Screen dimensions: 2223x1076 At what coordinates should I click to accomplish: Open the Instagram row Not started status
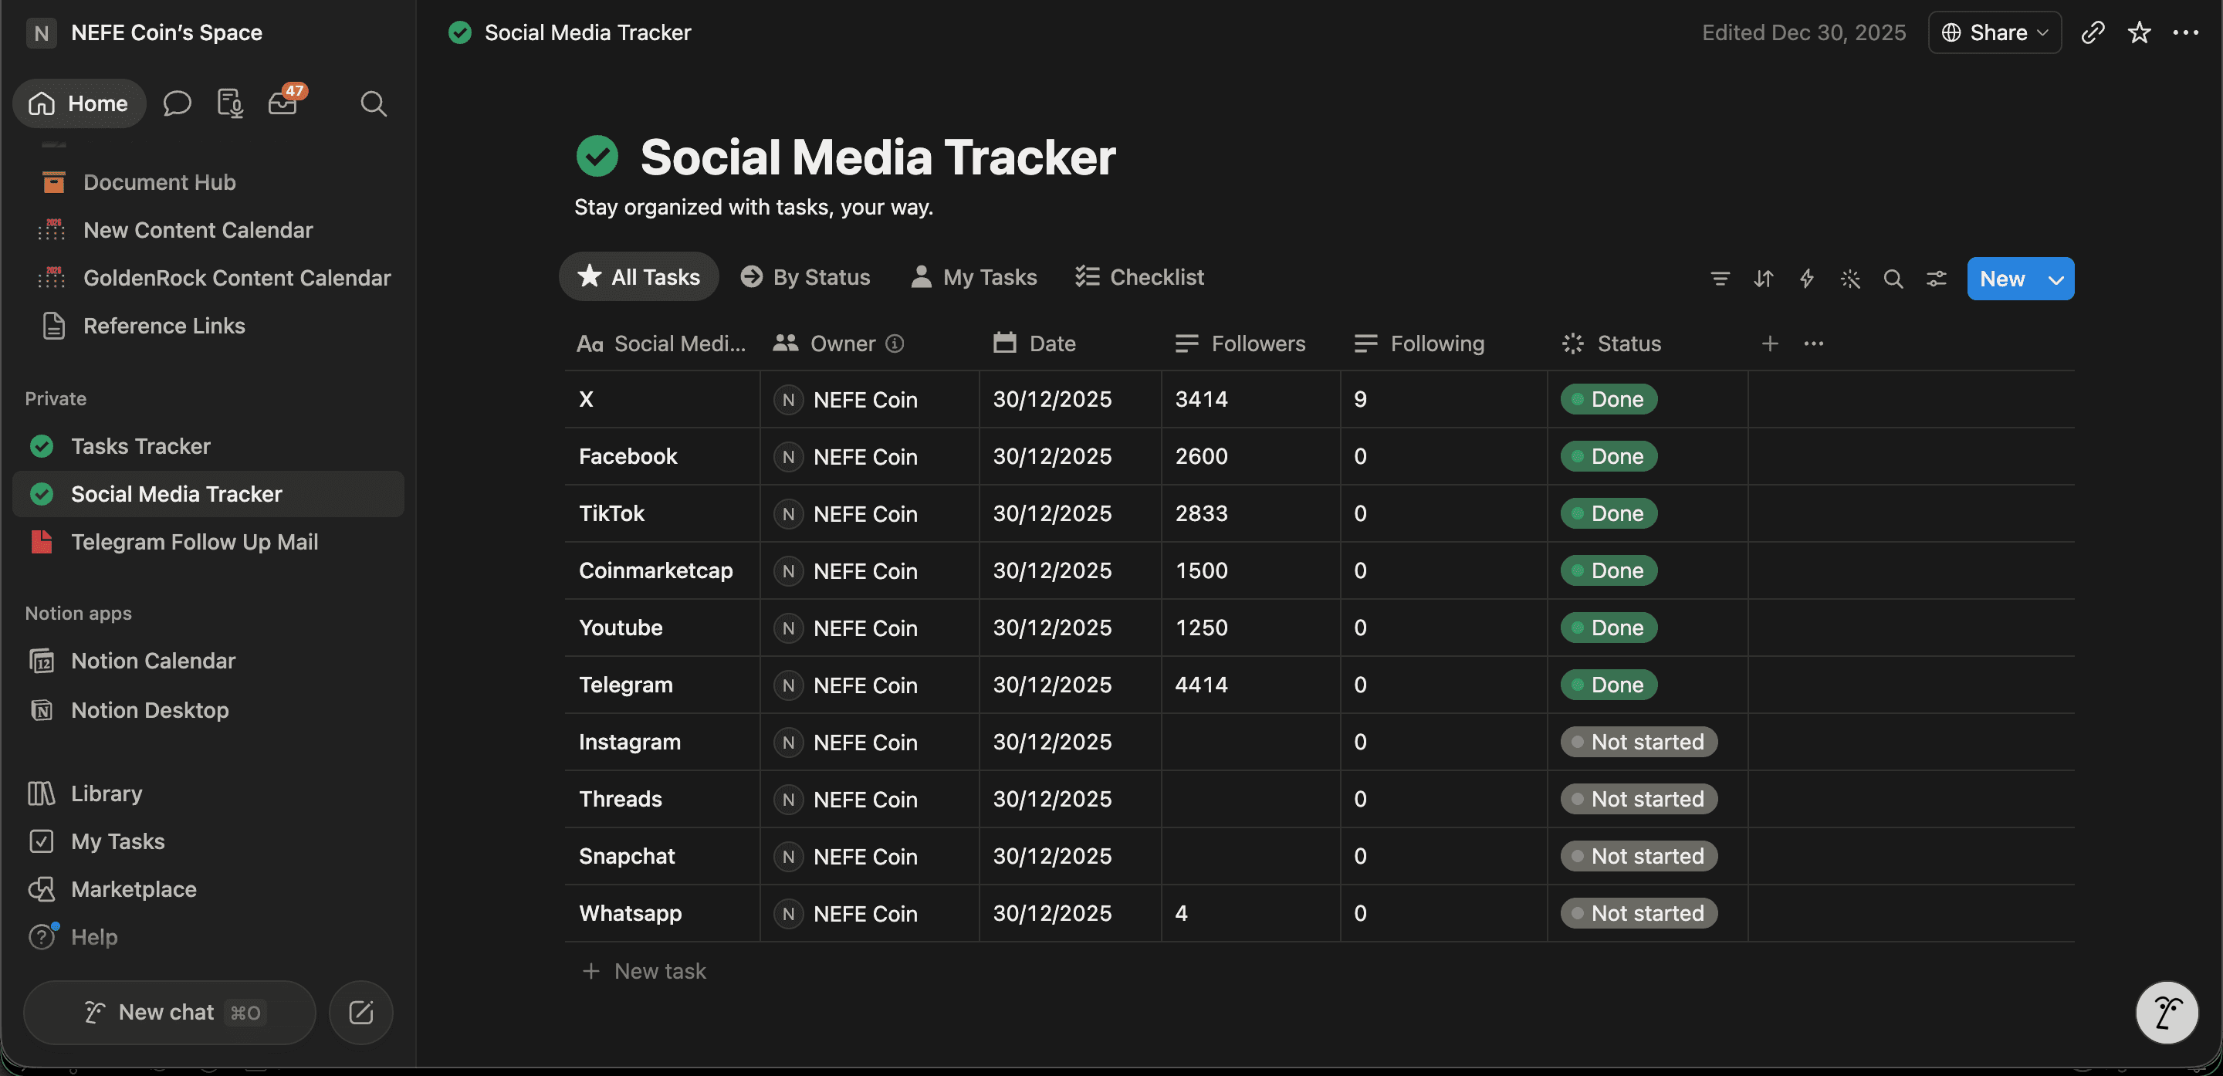[1638, 741]
